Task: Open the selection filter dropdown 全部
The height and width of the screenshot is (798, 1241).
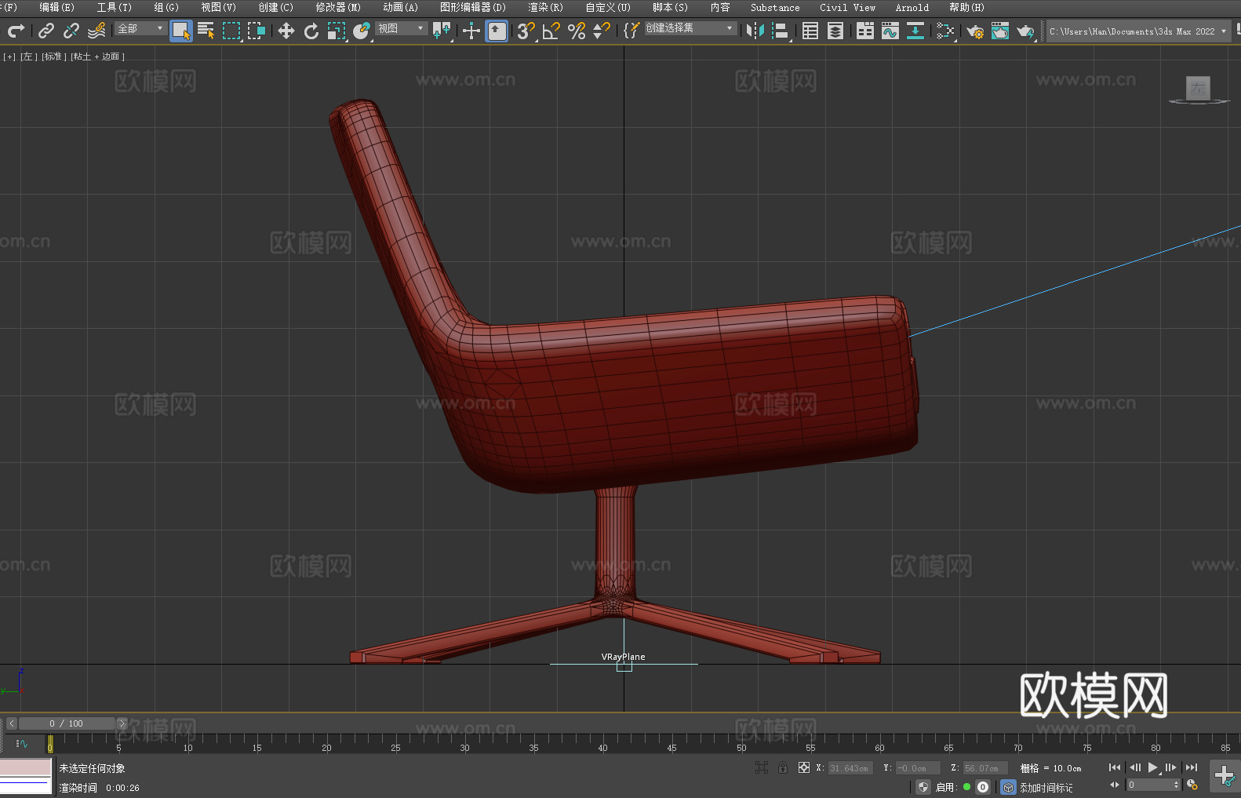Action: coord(140,28)
